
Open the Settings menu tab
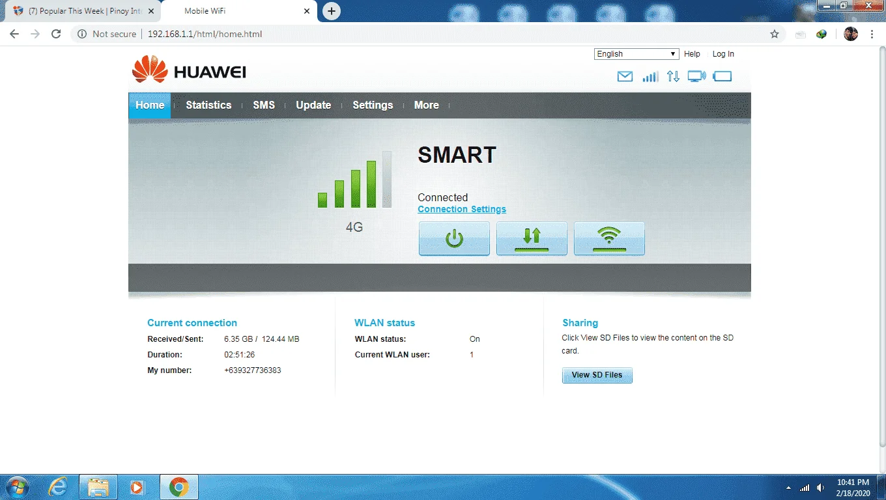click(x=373, y=105)
